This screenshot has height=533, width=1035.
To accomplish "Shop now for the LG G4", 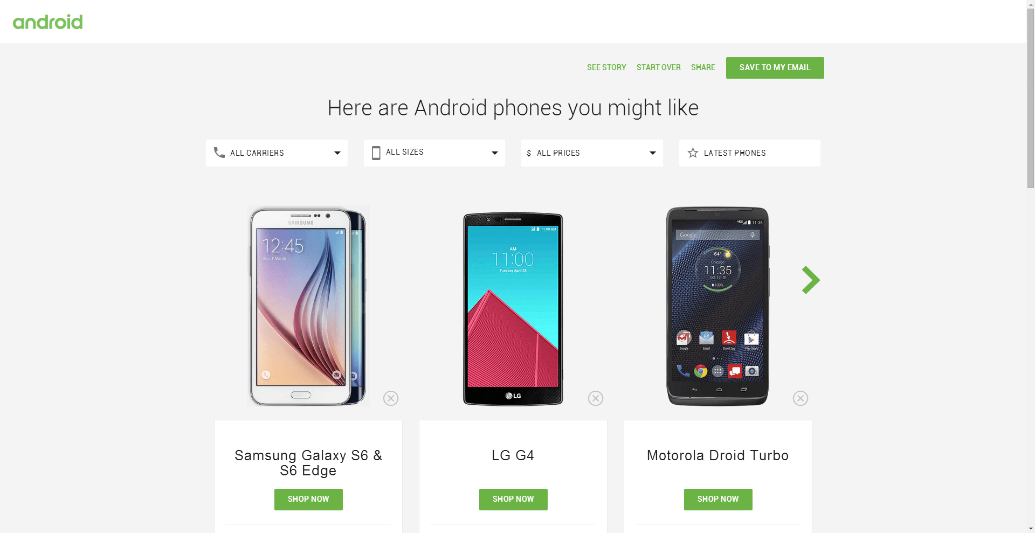I will [513, 500].
